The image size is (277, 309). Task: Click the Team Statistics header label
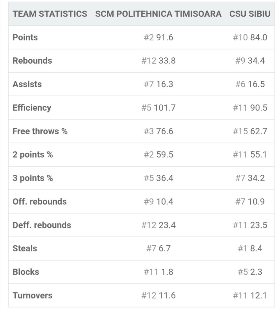tap(50, 14)
